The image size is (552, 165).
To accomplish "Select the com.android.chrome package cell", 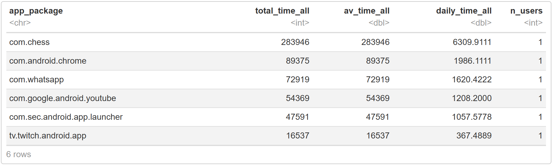I will (x=48, y=61).
